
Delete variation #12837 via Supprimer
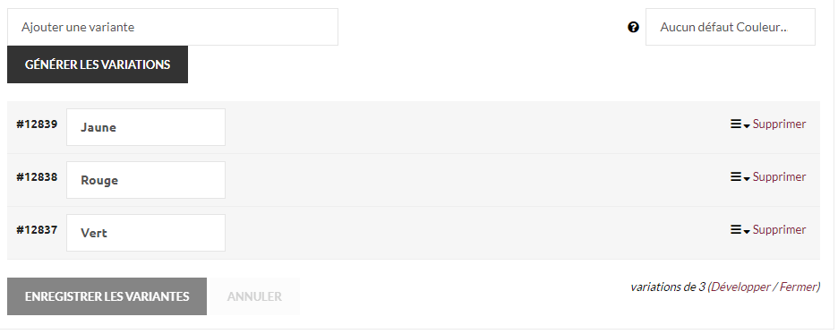[x=779, y=230]
